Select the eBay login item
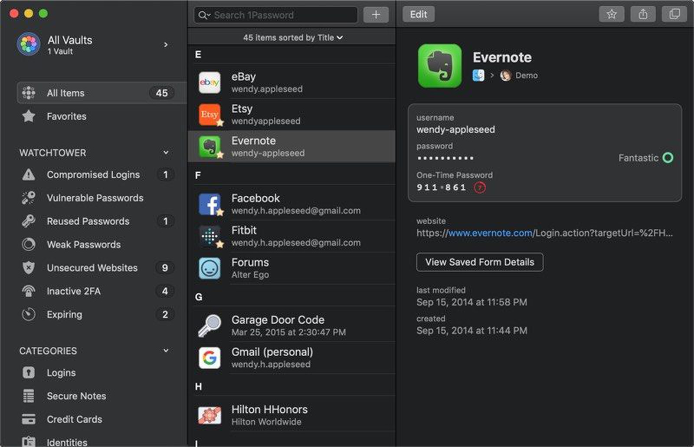Viewport: 694px width, 447px height. tap(292, 82)
